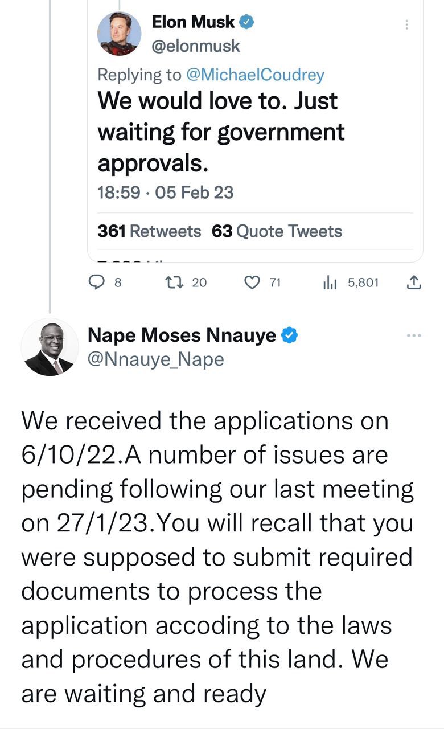View the 361 Retweets list
The image size is (444, 729).
coord(149,231)
